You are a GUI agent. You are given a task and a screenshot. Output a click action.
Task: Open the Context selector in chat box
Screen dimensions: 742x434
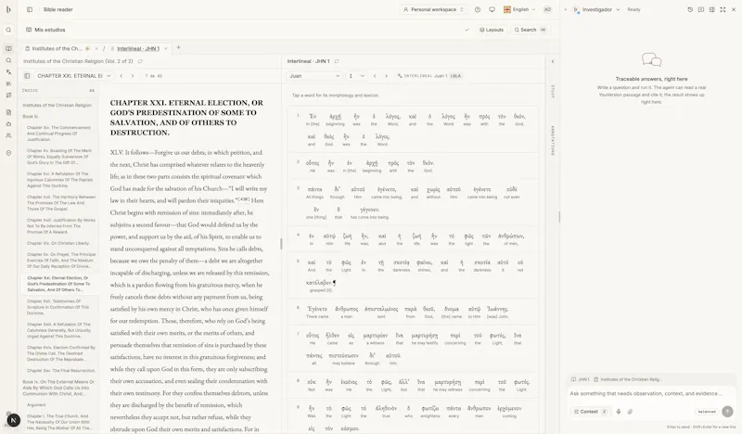pos(590,412)
